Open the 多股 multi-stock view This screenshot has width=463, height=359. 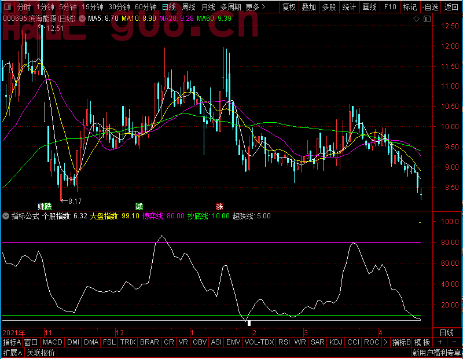329,7
